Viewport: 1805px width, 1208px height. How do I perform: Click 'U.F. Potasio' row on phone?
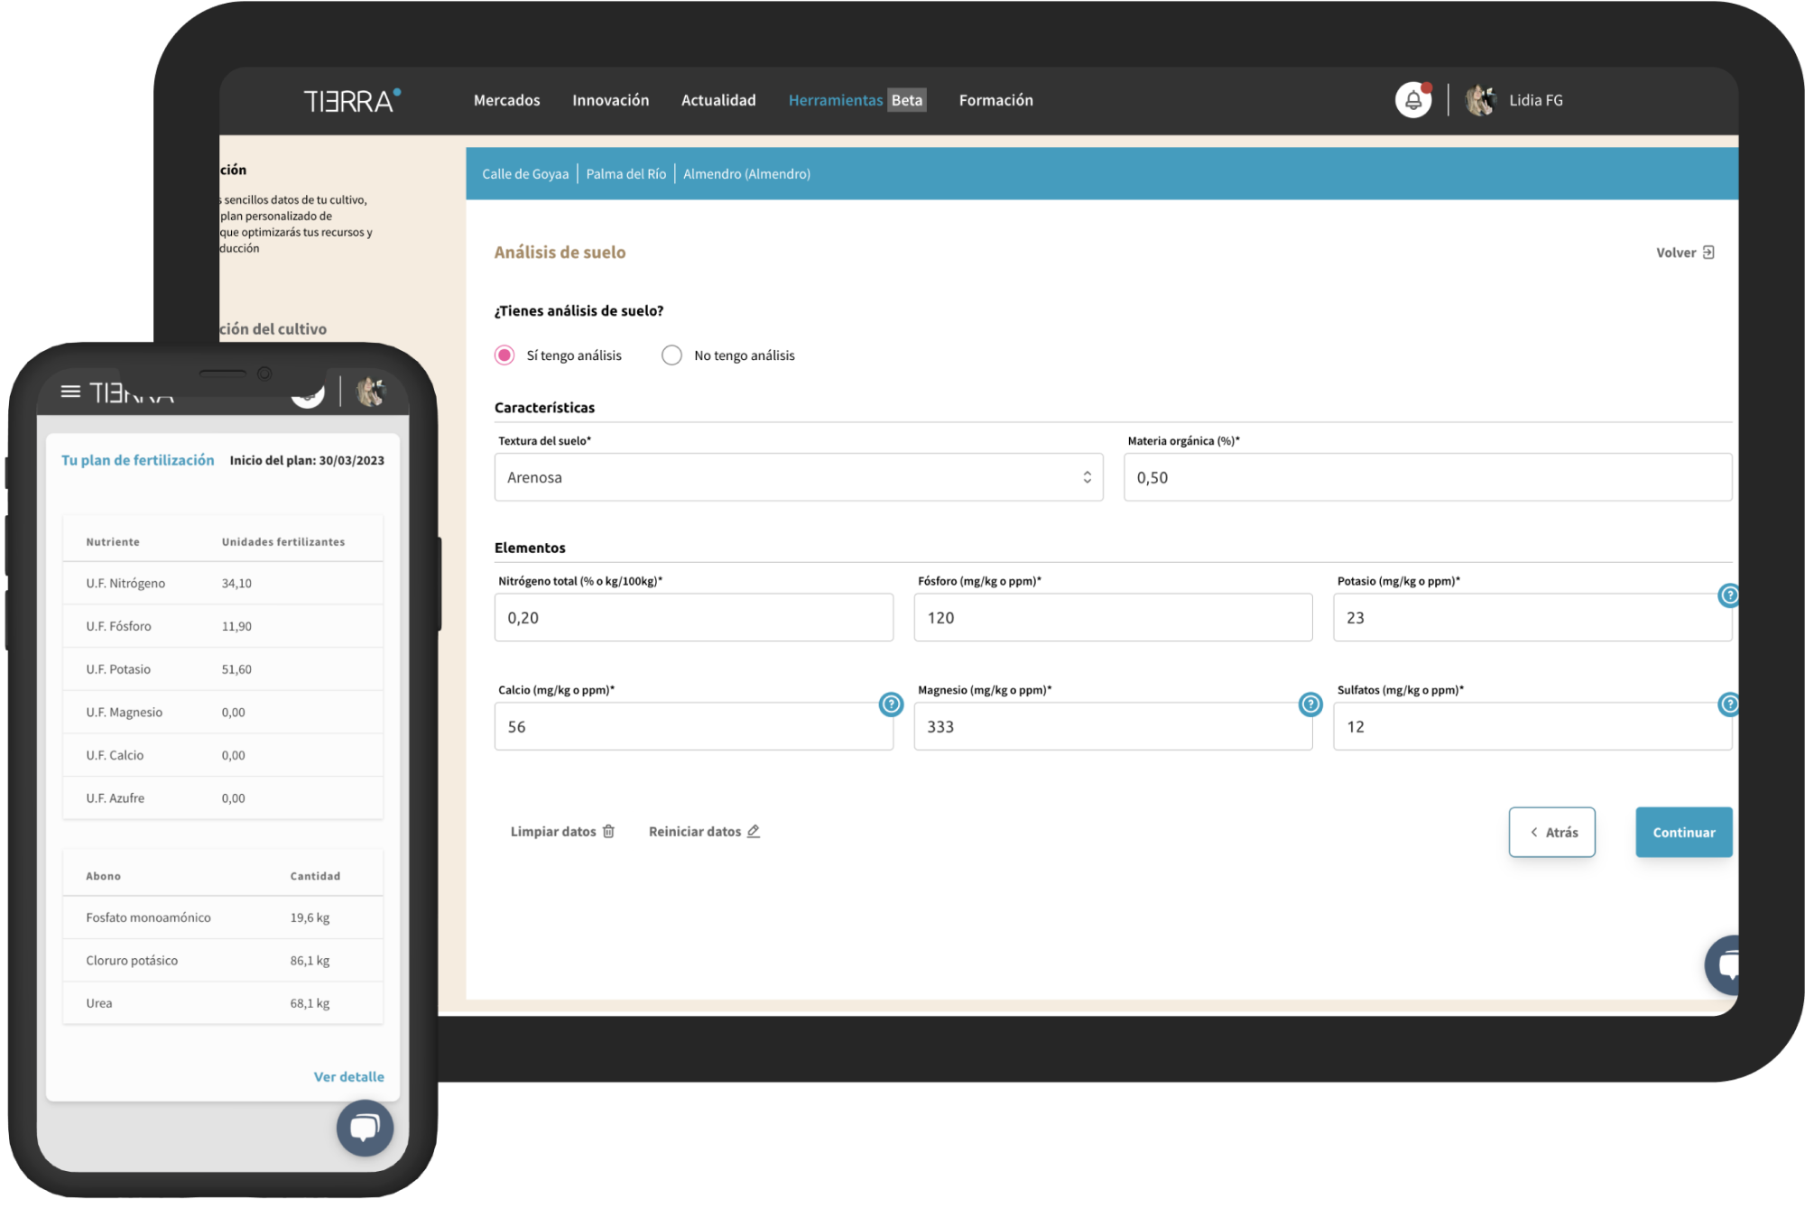point(223,669)
